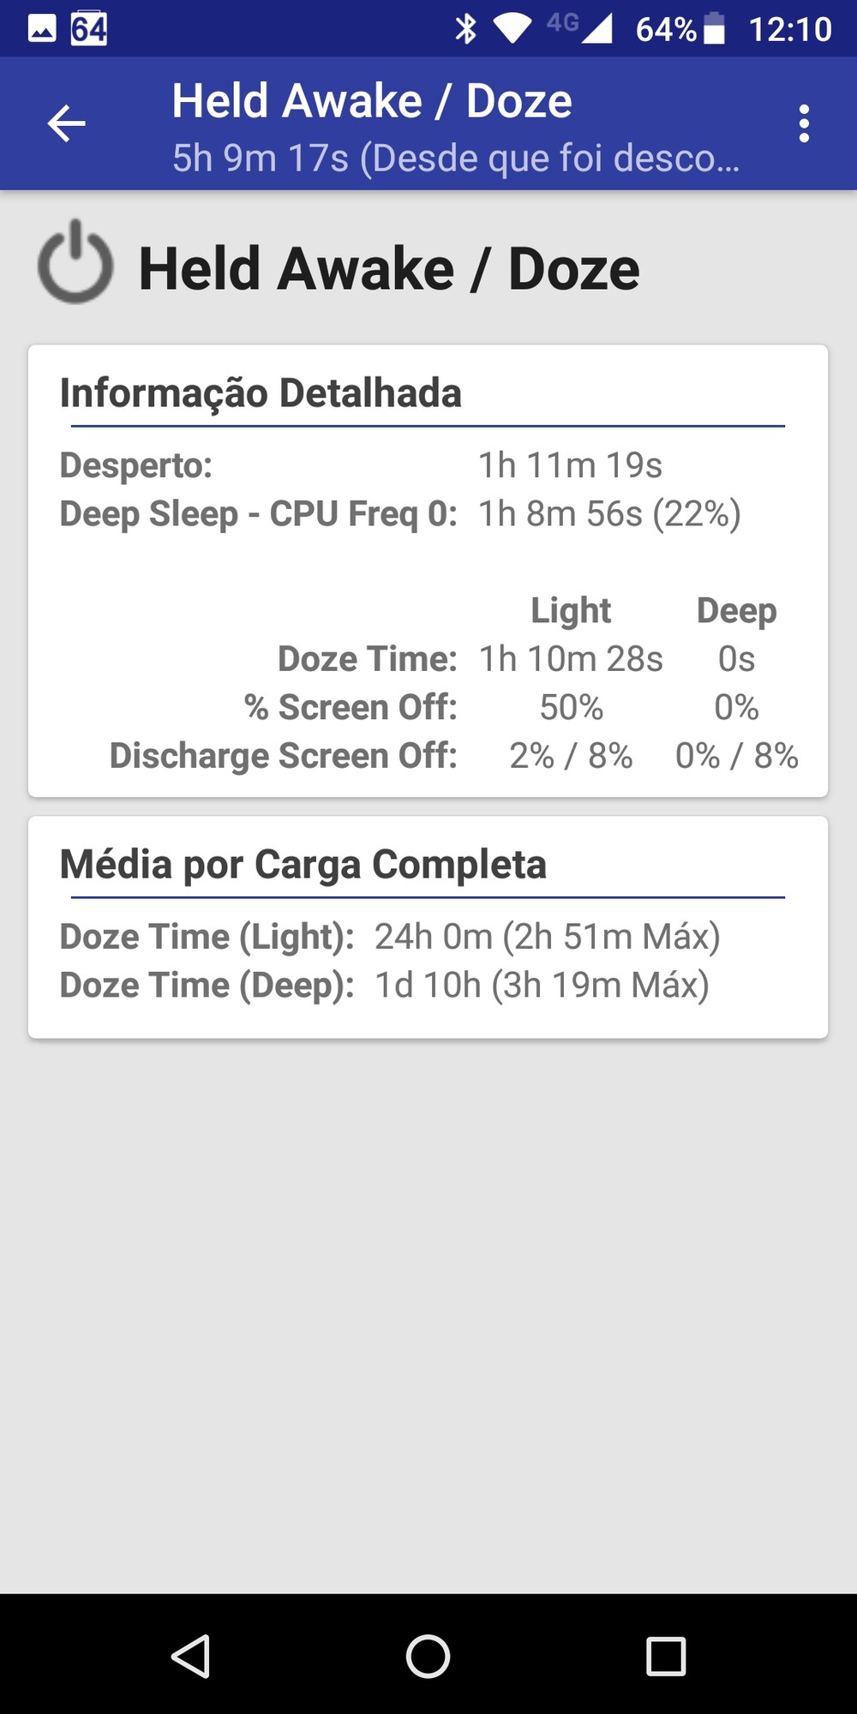Tap the Android back navigation button

191,1656
